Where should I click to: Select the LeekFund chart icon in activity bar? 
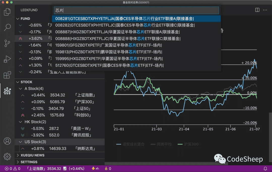coord(7,91)
